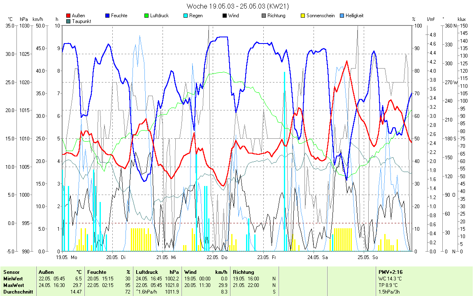Select the 24.05. Sa date label

pos(317,257)
